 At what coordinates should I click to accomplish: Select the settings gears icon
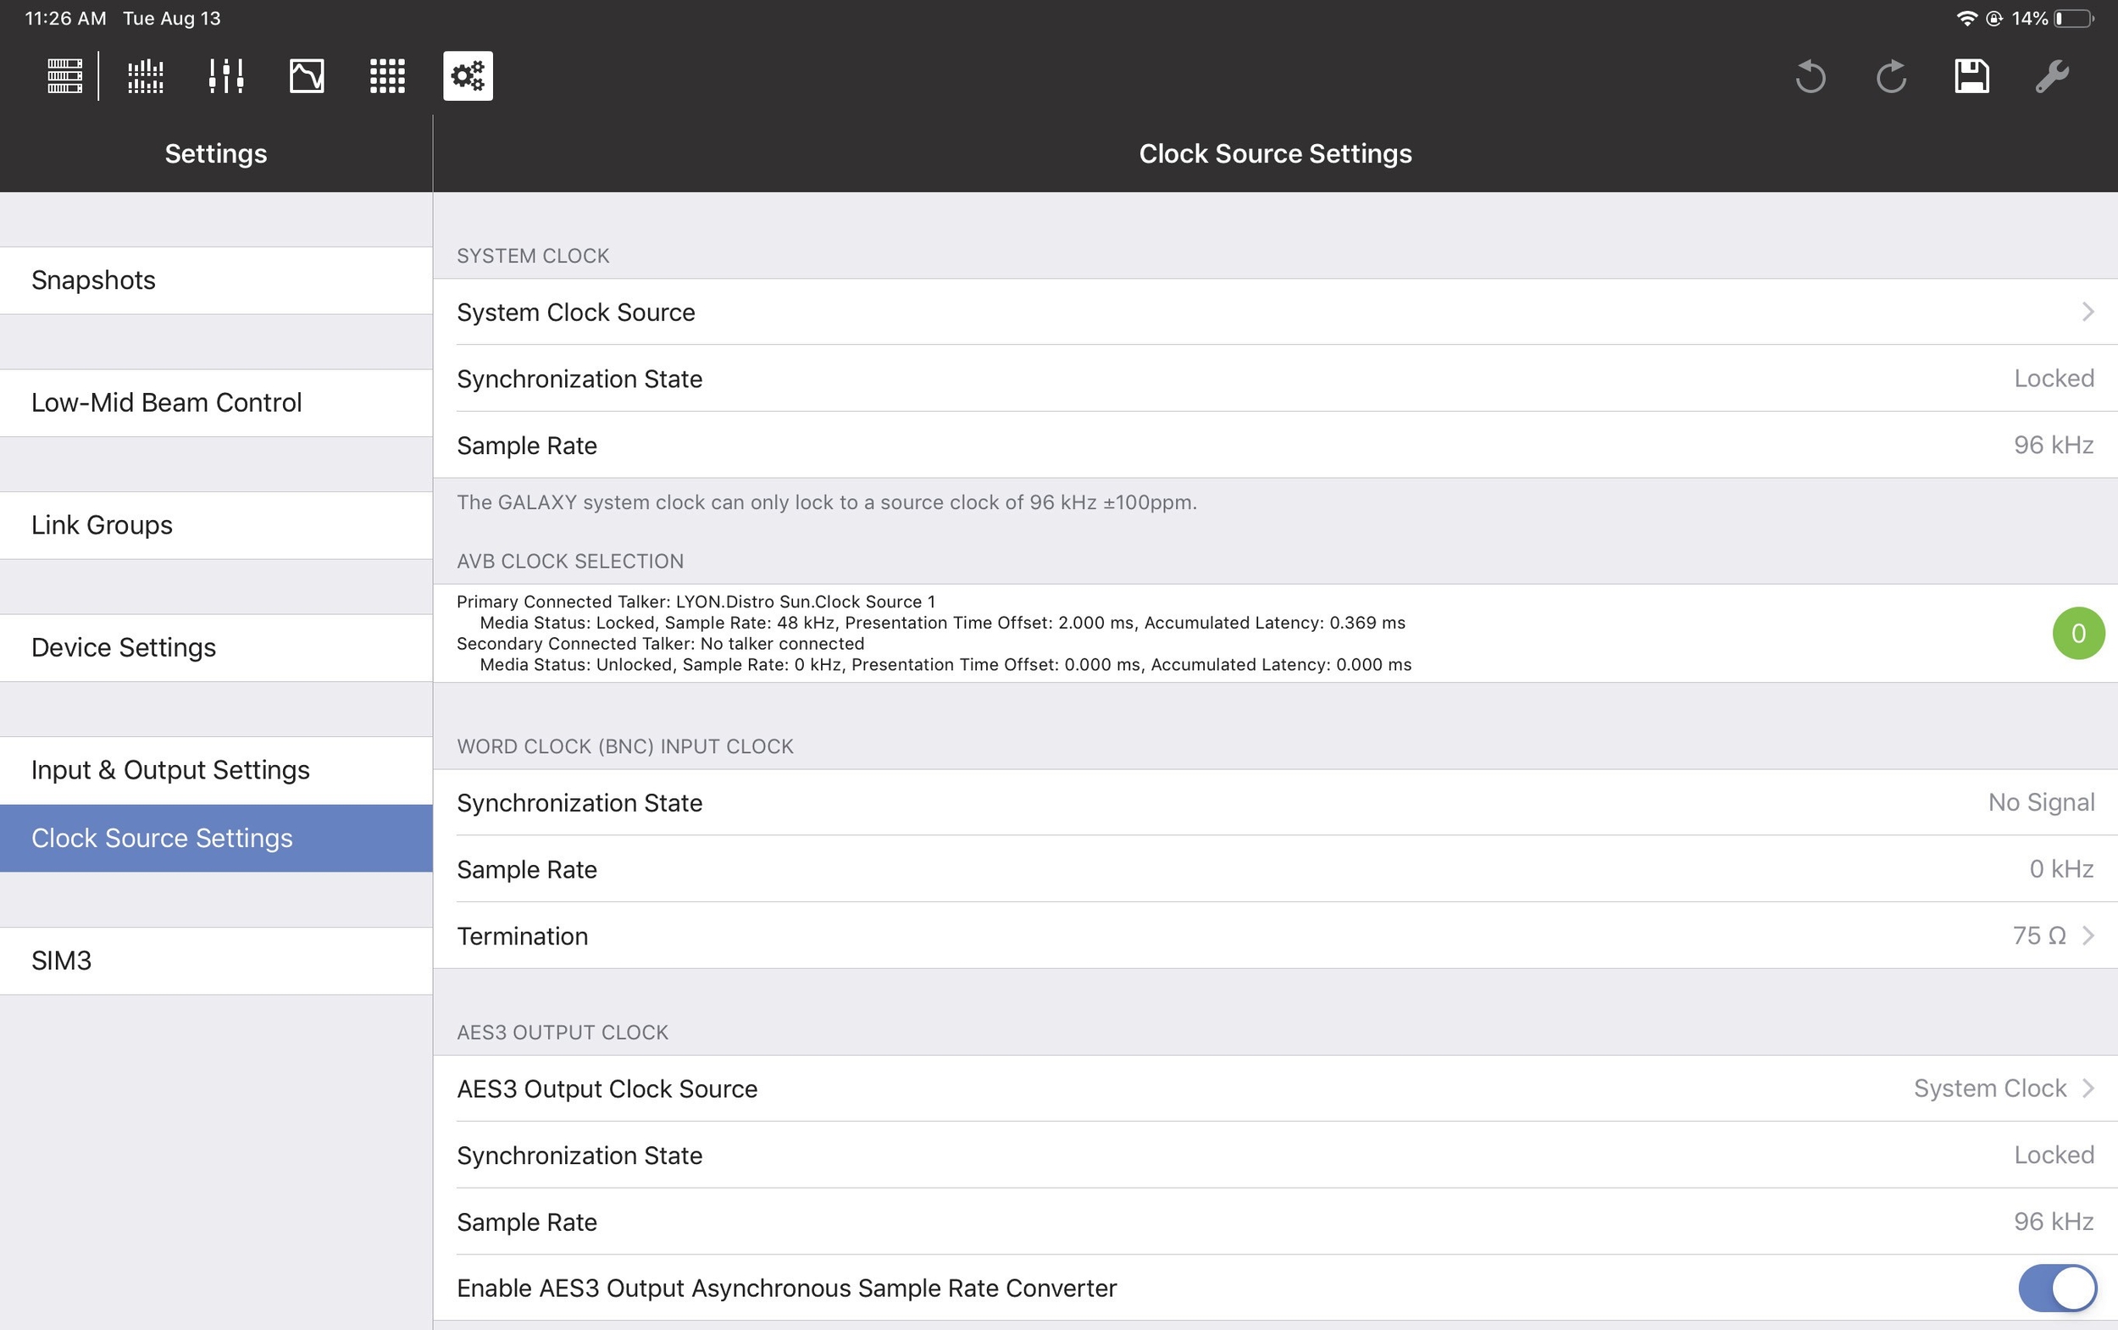(468, 75)
